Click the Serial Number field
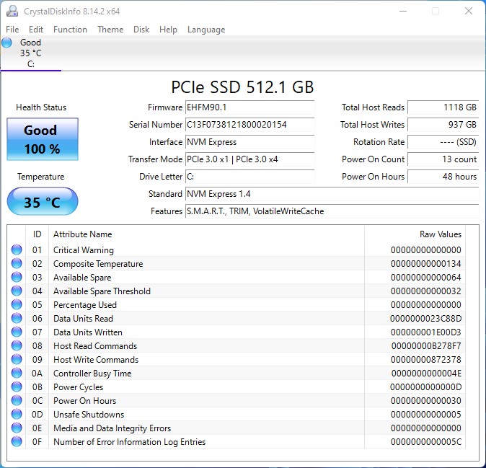 pos(249,125)
